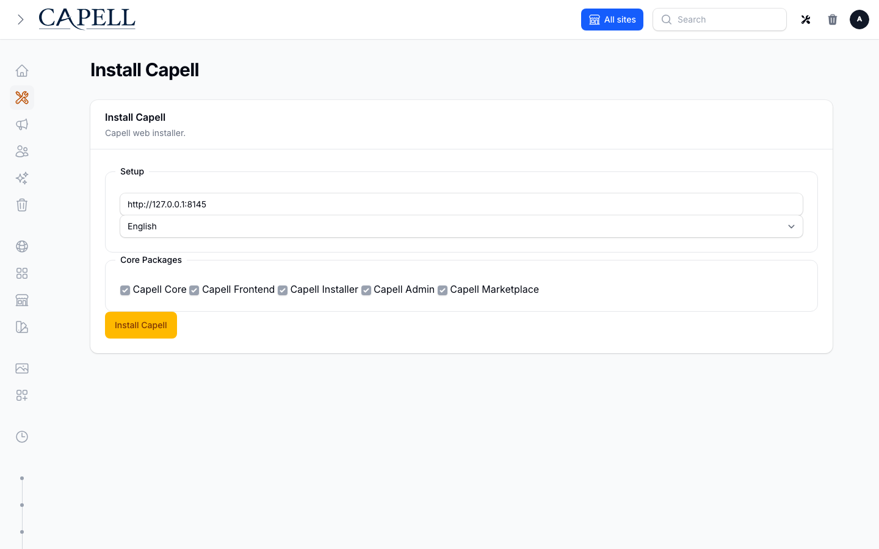Toggle the Capell Installer checkbox
This screenshot has width=879, height=549.
[x=283, y=290]
